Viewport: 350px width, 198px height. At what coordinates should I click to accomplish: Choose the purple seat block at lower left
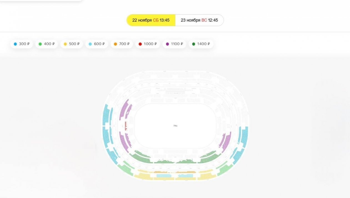point(124,142)
